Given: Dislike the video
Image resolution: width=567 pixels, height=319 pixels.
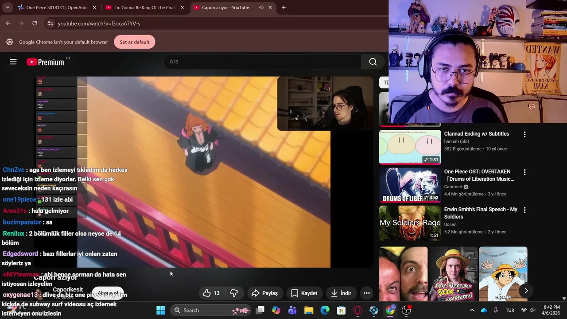Looking at the screenshot, I should [x=234, y=293].
